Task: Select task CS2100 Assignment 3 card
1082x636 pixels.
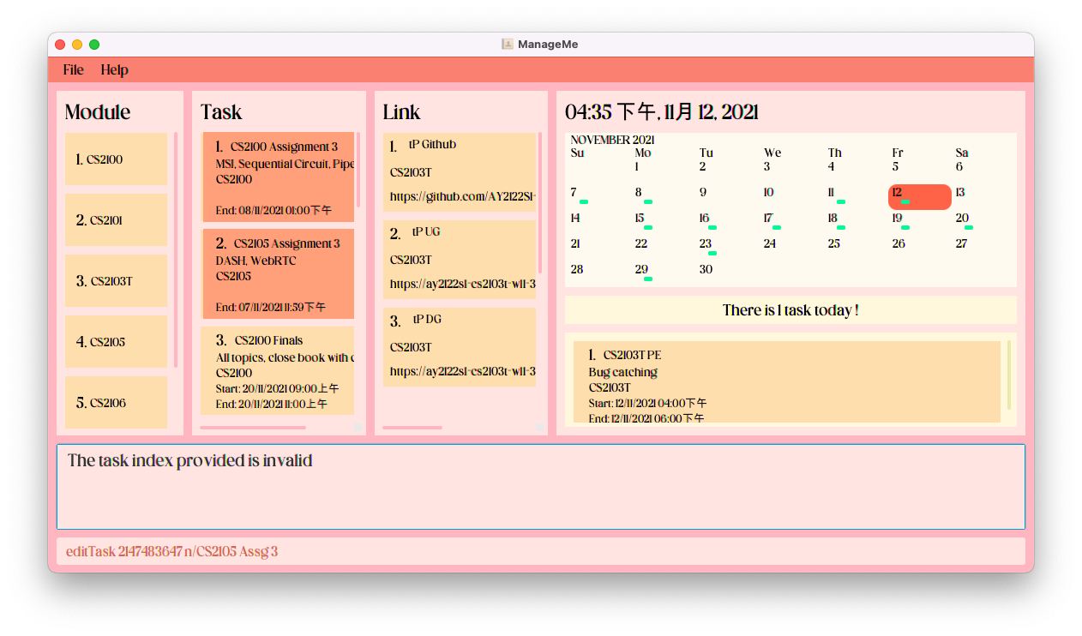Action: click(278, 177)
